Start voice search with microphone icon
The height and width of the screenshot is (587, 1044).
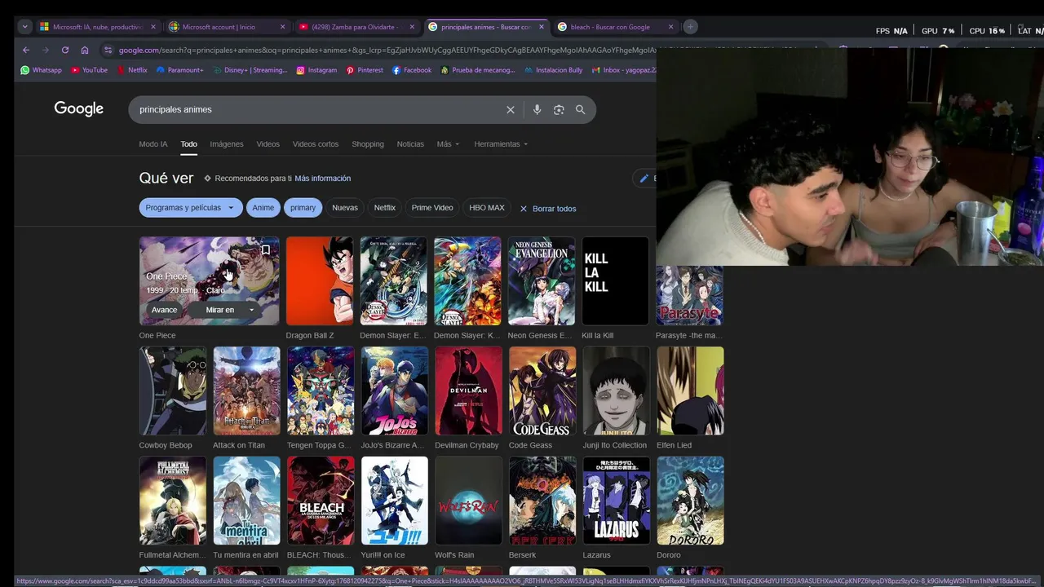click(x=537, y=109)
